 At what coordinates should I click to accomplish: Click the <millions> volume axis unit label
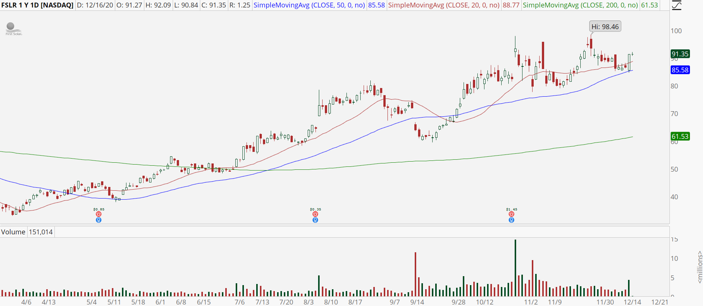tap(700, 267)
